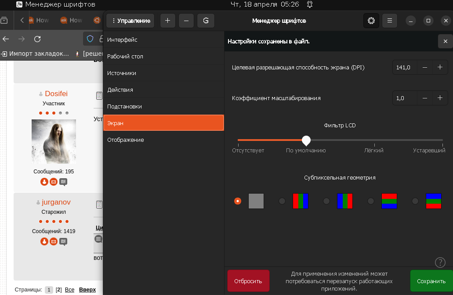Select the radio button before RGB swatch
The height and width of the screenshot is (295, 453).
point(282,201)
